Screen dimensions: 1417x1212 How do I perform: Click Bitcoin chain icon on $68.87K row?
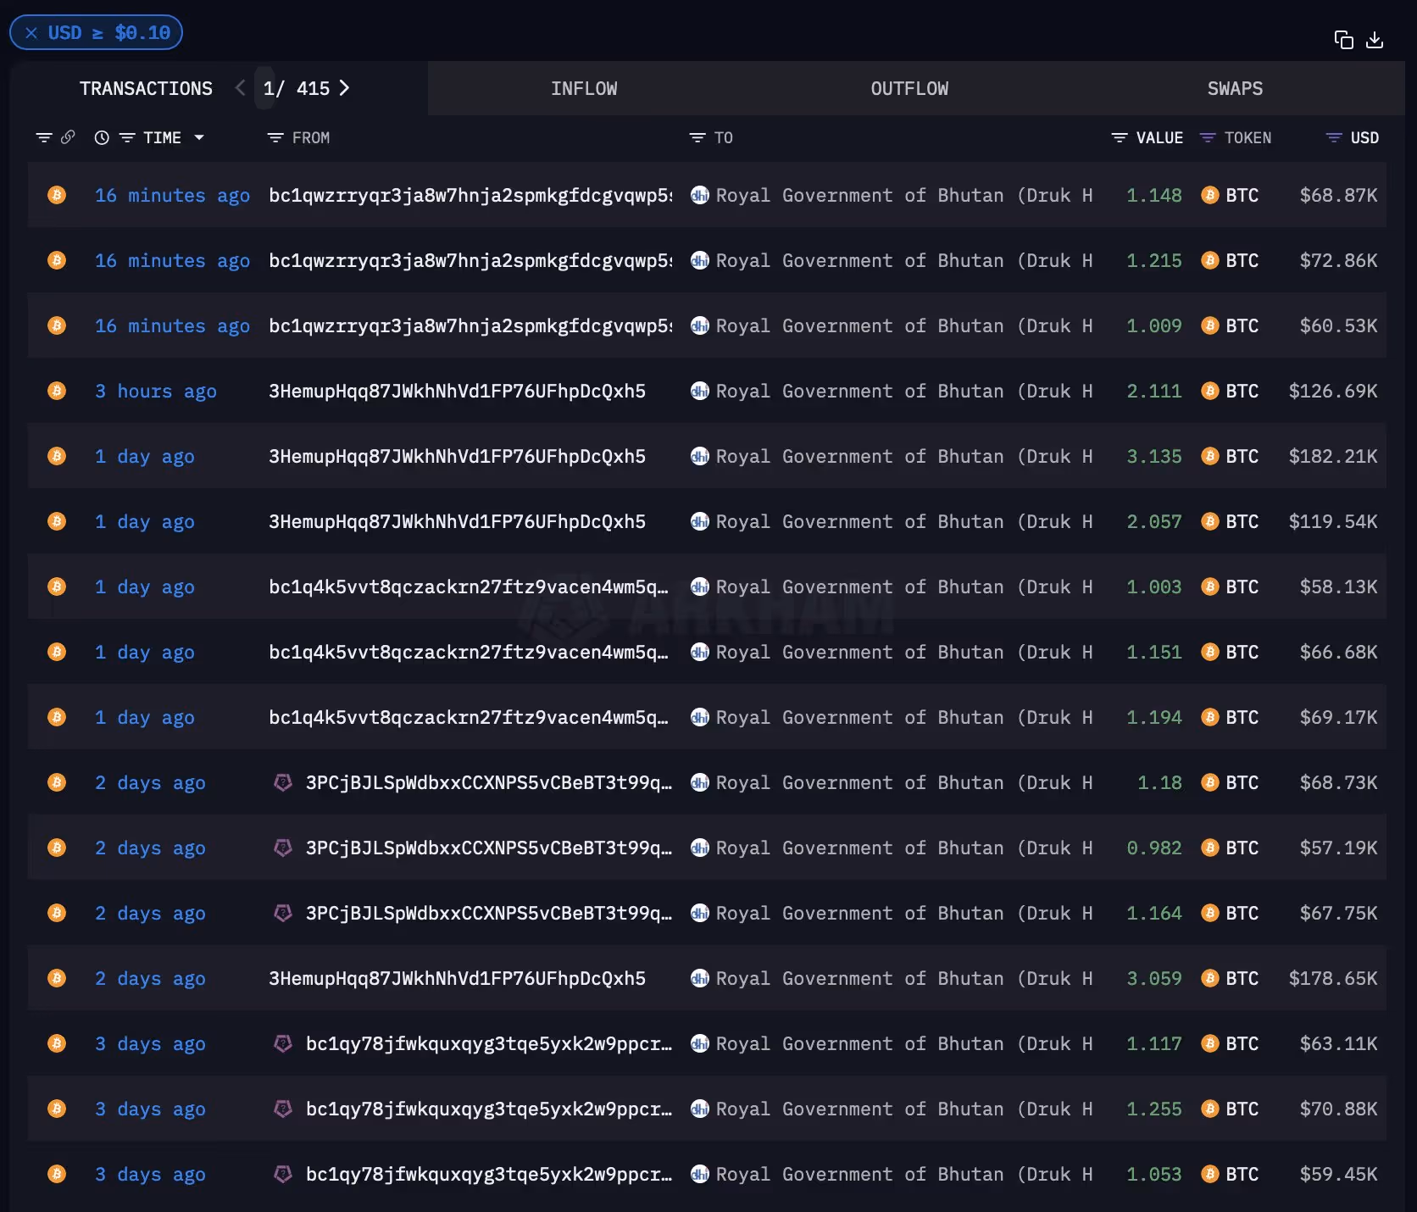(x=57, y=195)
